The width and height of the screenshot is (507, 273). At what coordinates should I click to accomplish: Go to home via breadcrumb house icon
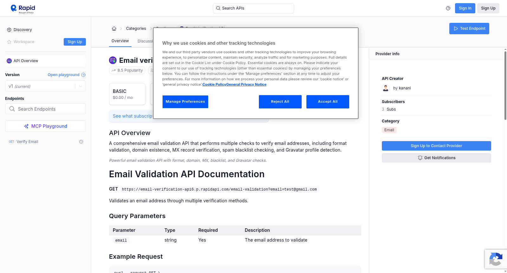click(x=114, y=29)
